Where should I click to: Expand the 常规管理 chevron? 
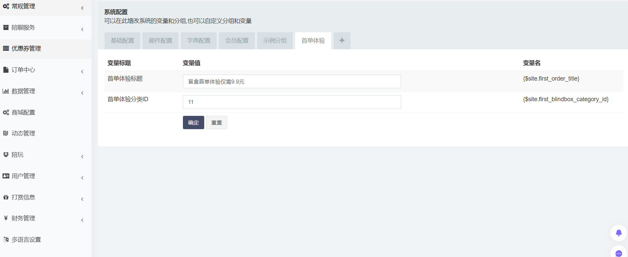click(x=82, y=8)
